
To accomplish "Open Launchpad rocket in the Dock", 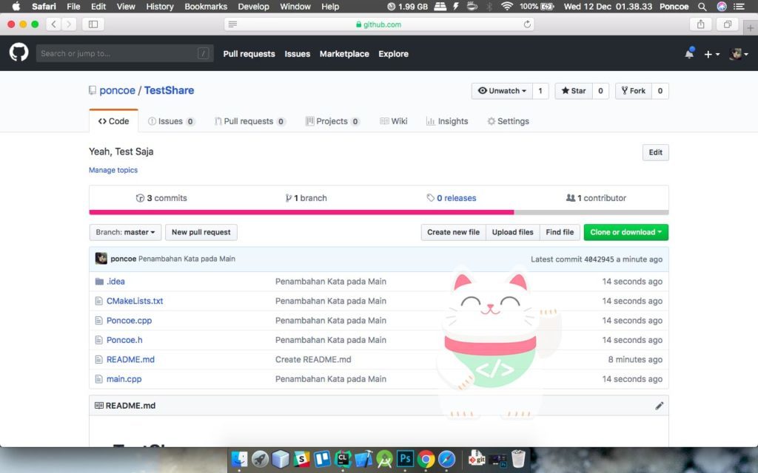I will click(260, 459).
